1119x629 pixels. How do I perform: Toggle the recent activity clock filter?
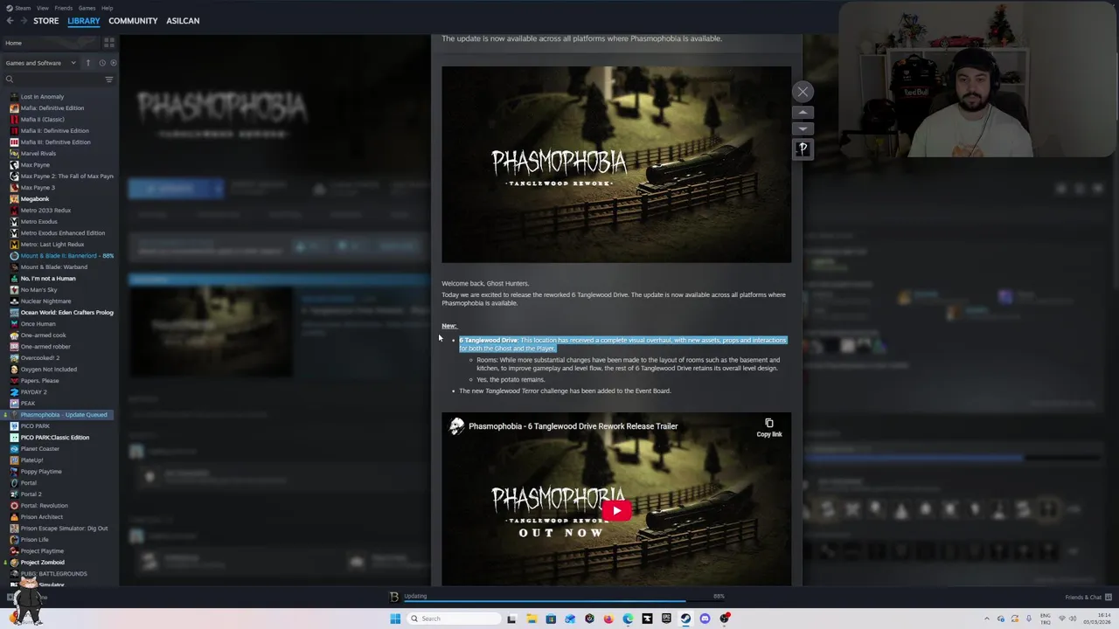pos(102,63)
